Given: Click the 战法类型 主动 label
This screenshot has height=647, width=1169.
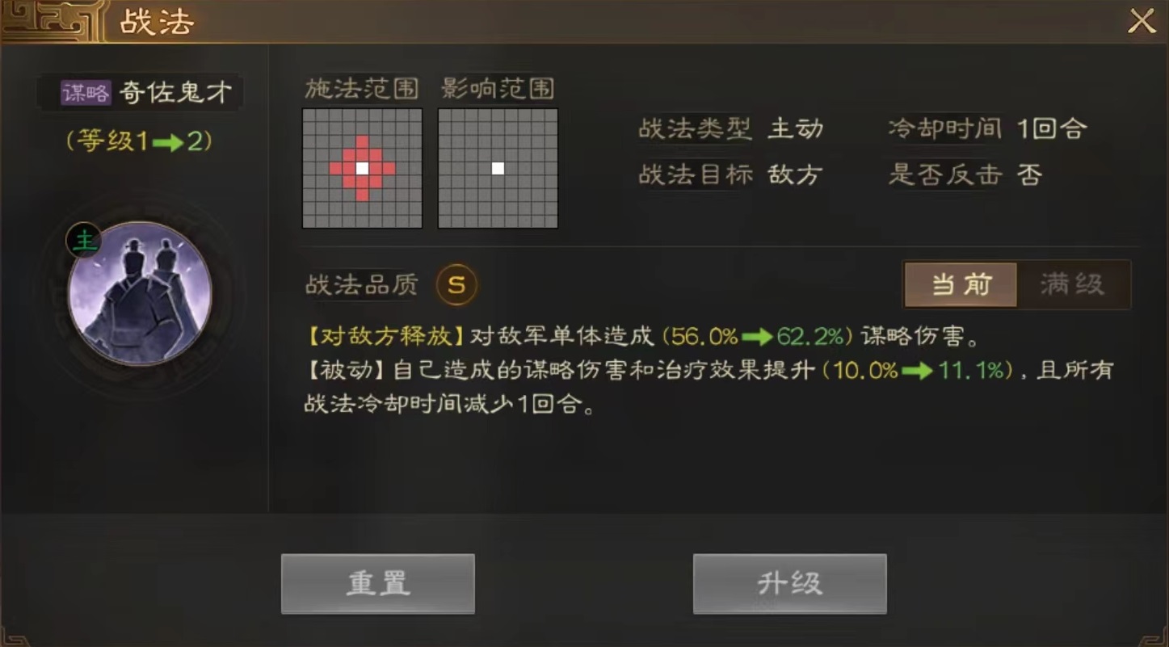Looking at the screenshot, I should (x=731, y=128).
